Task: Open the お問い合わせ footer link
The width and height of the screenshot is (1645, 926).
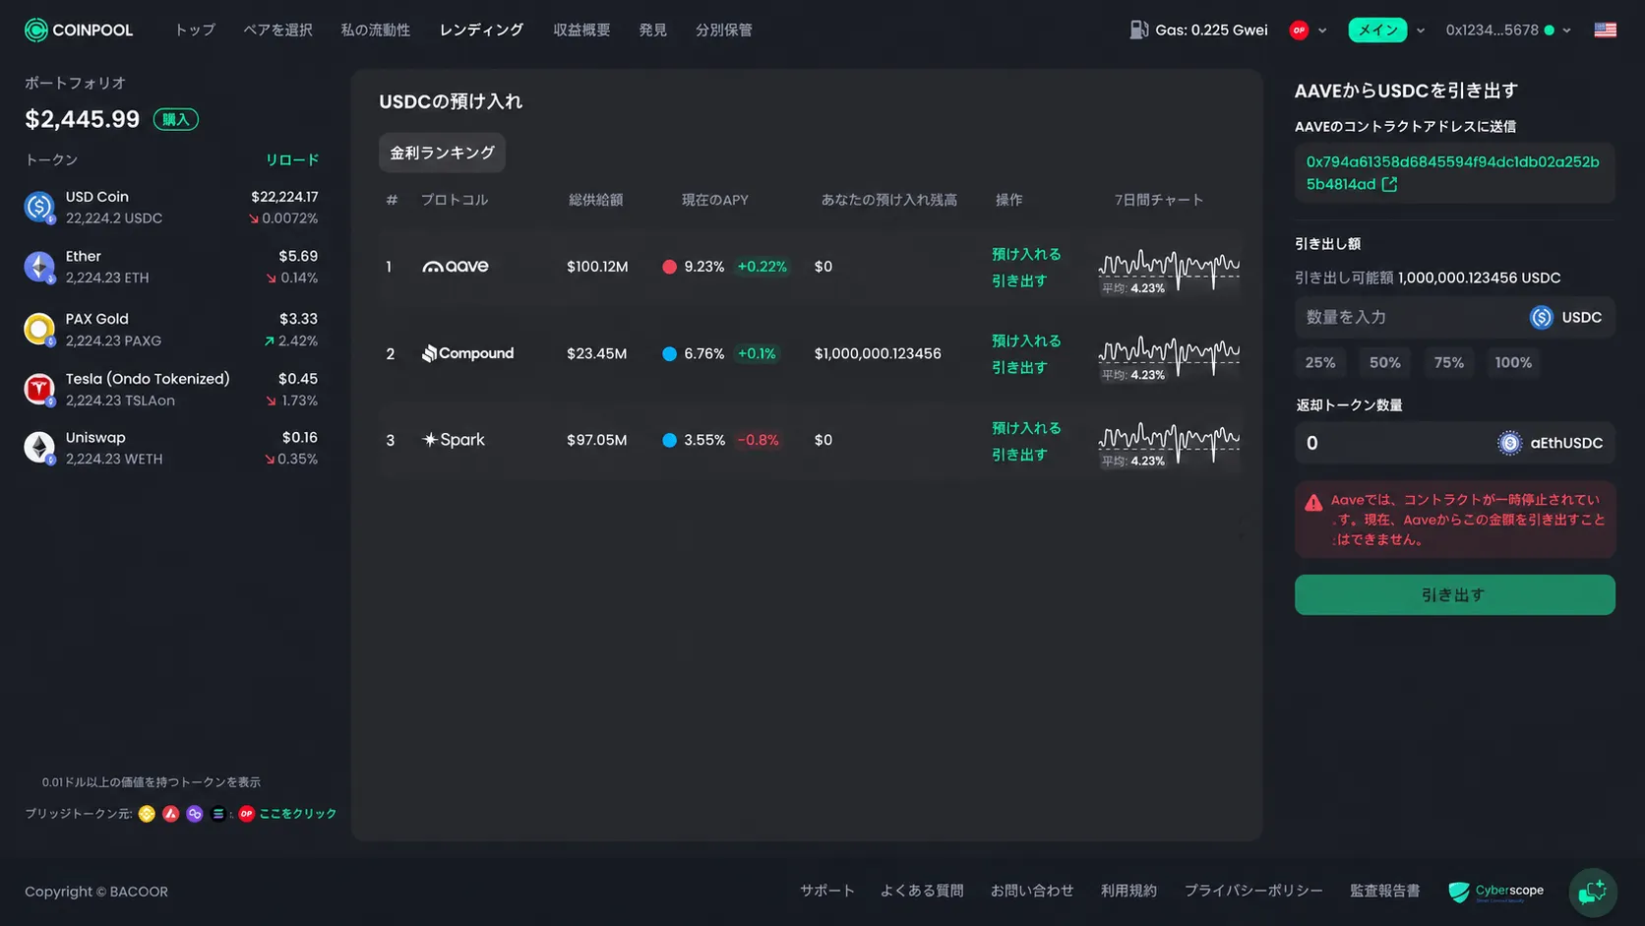Action: [1032, 892]
